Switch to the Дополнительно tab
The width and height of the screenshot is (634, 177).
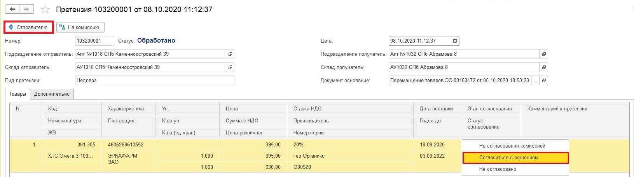tap(52, 94)
